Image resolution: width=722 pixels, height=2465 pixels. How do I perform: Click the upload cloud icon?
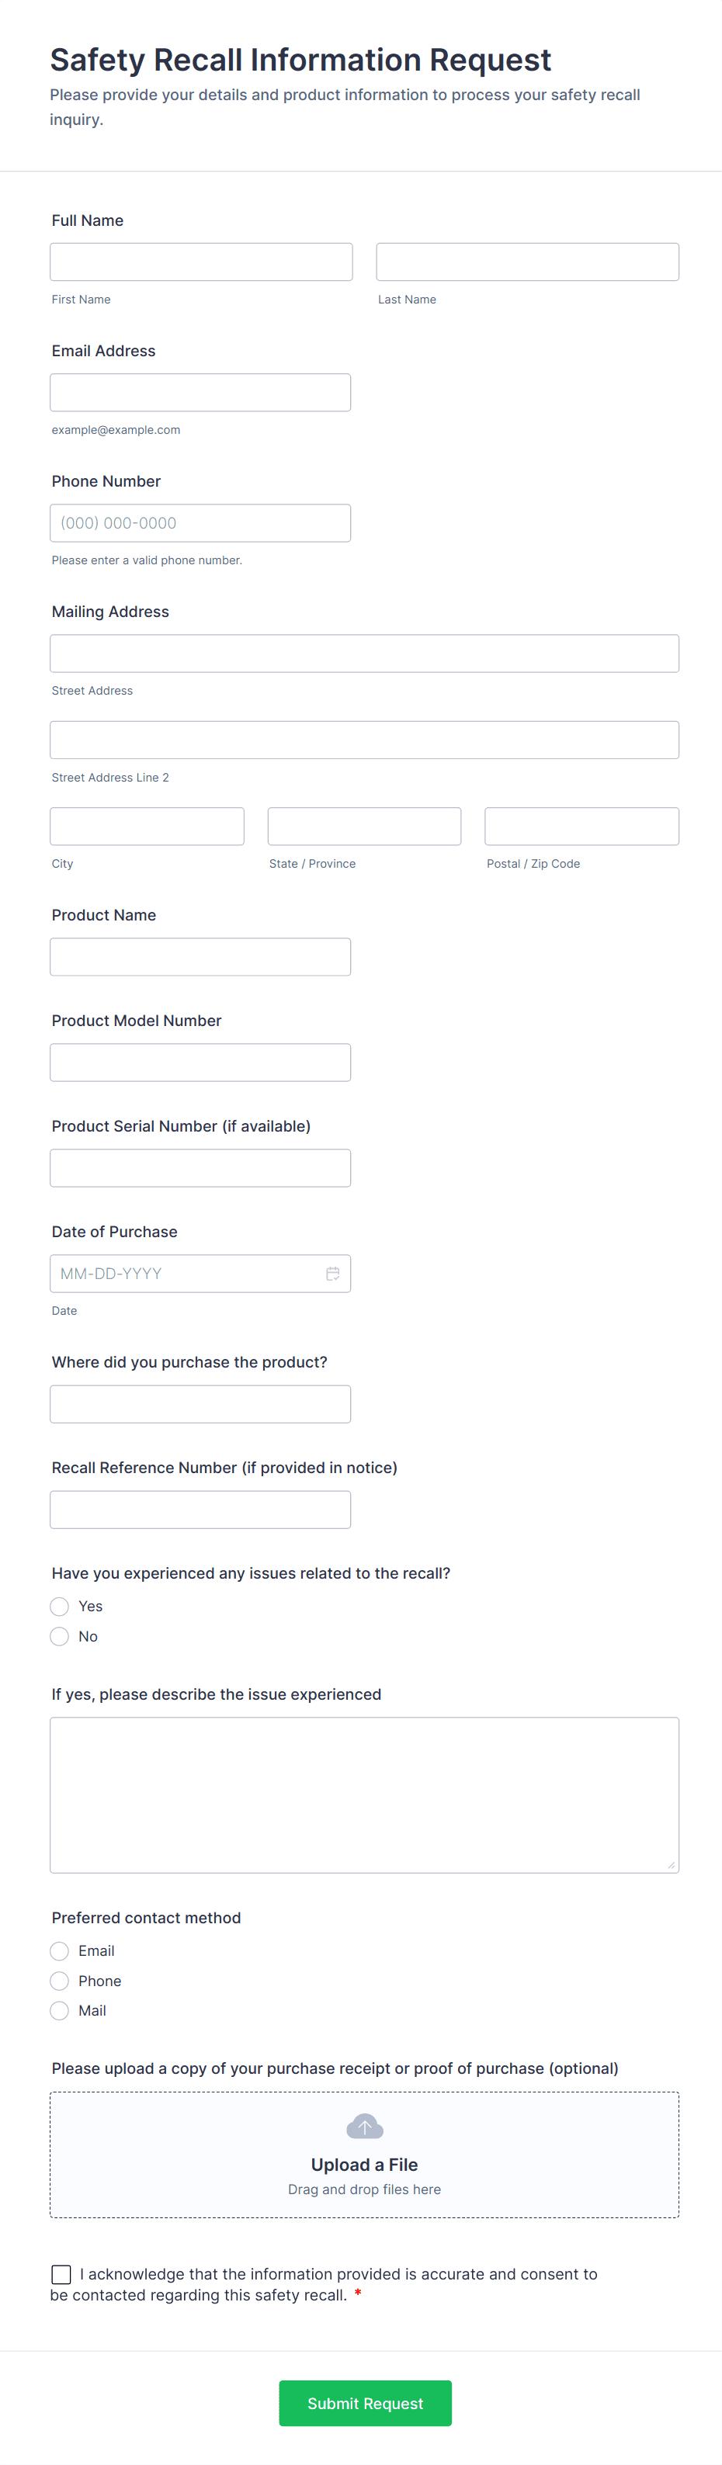pyautogui.click(x=364, y=2127)
